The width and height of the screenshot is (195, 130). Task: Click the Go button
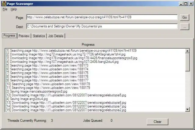click(x=185, y=17)
